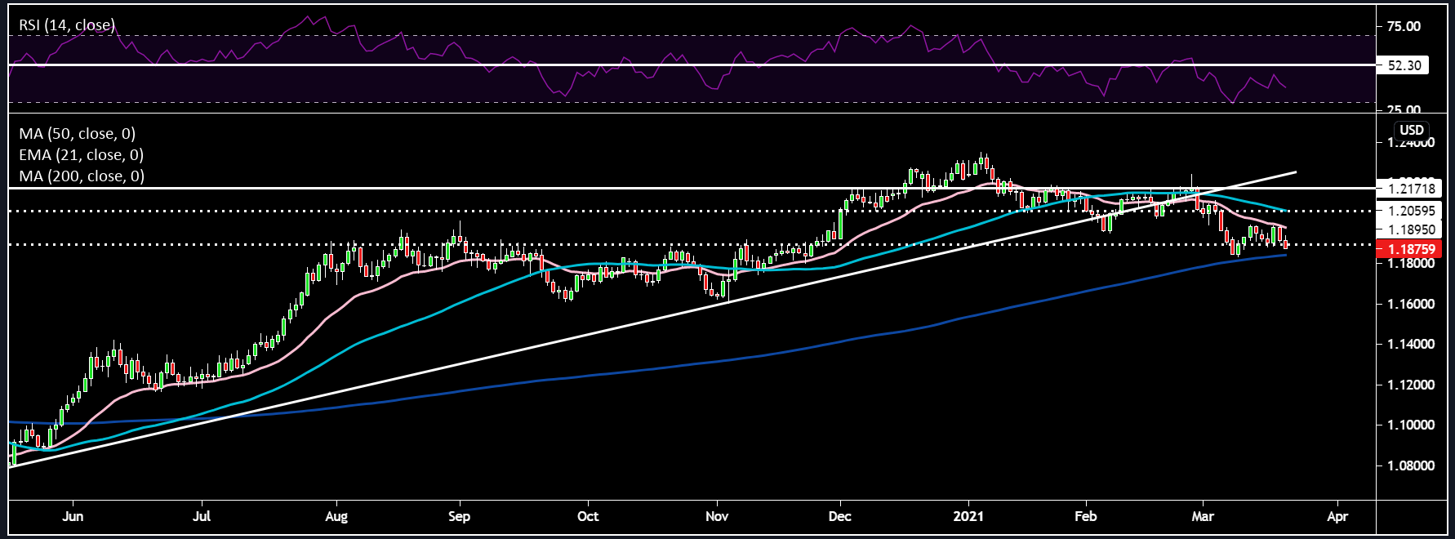The image size is (1455, 539).
Task: Click the red current price 1.18759 label
Action: pos(1408,249)
